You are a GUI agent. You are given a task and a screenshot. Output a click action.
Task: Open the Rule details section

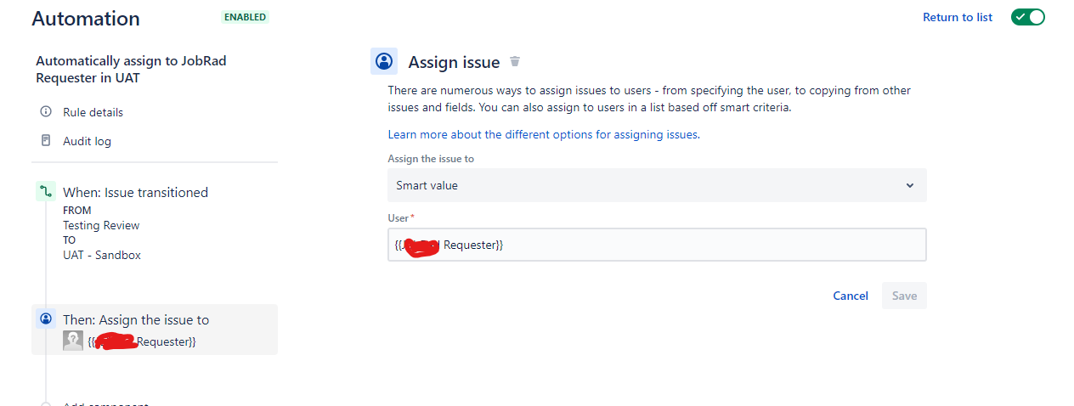coord(93,112)
